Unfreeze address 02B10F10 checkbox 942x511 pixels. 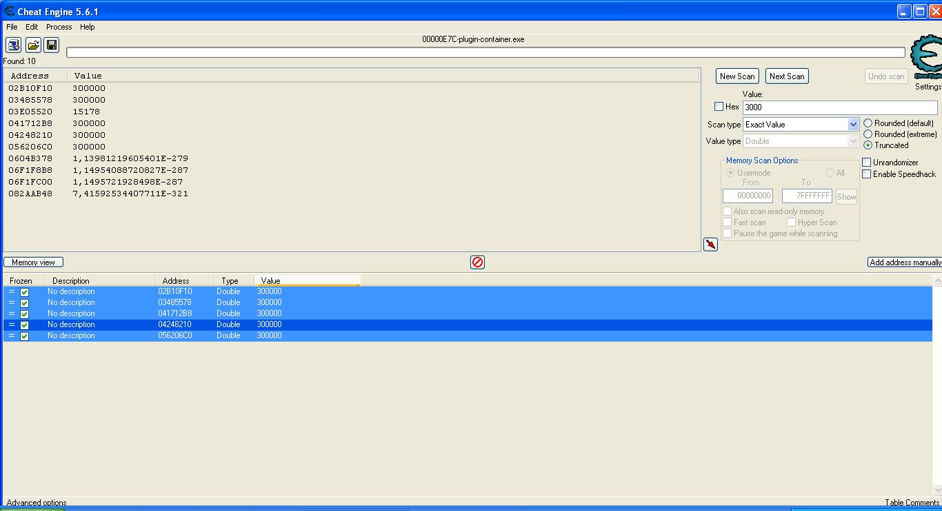tap(25, 292)
